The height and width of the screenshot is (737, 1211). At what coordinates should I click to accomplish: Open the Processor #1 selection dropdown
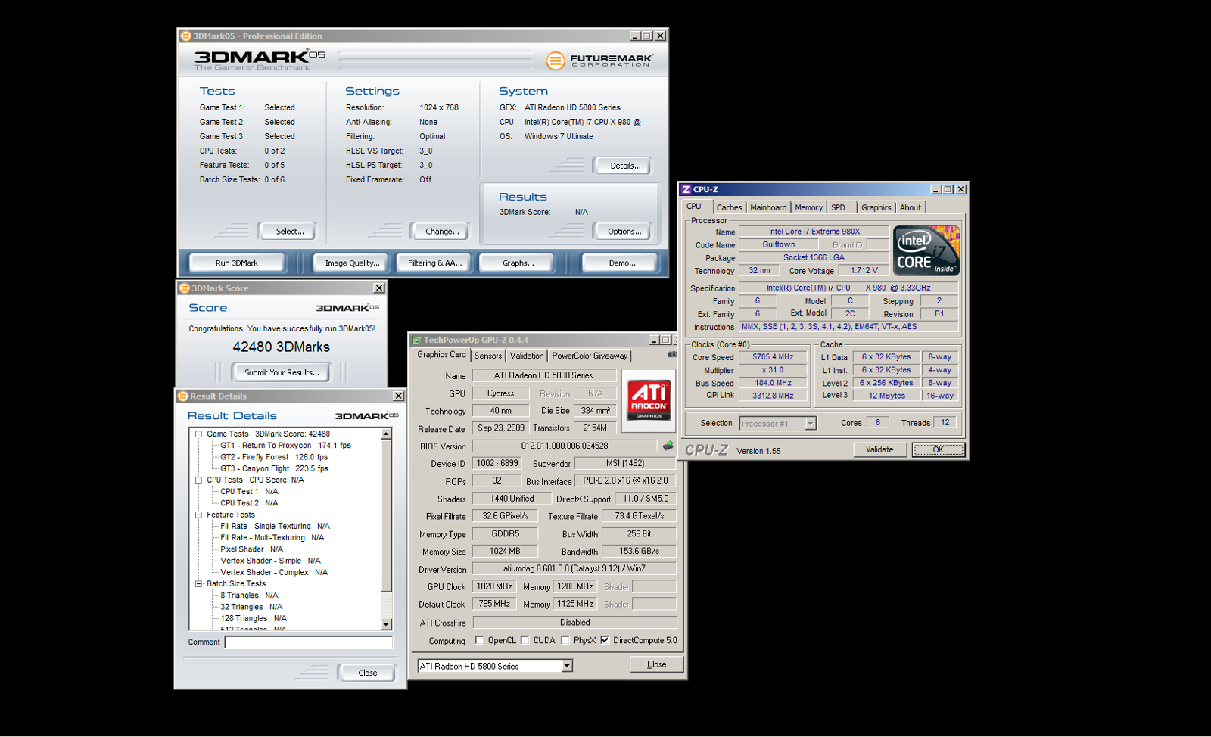[x=811, y=424]
